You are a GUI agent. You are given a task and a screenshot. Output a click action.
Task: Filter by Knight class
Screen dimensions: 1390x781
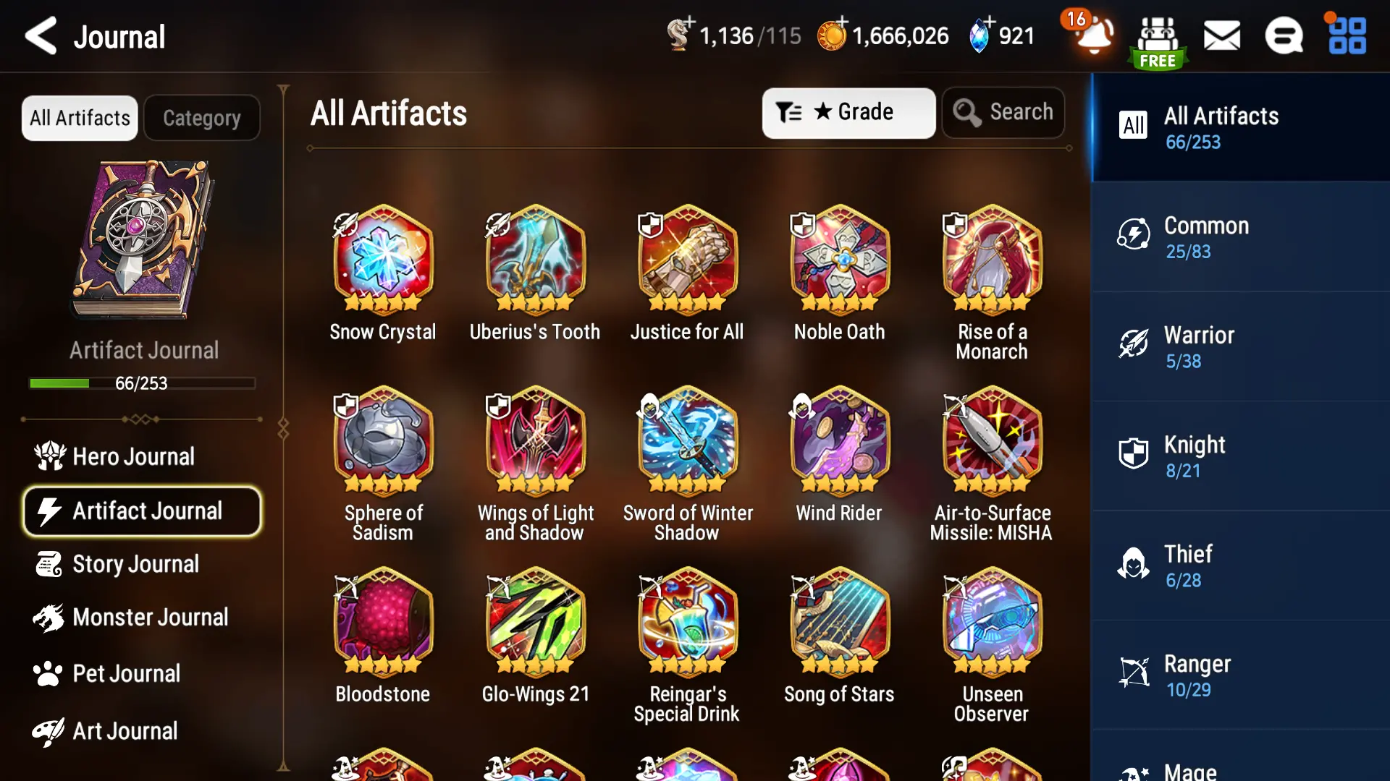[1241, 456]
